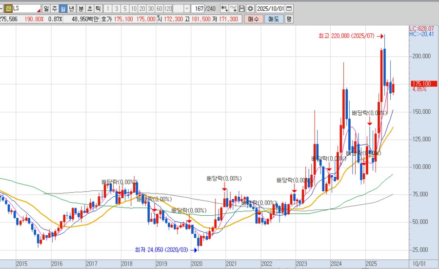
Task: Click the add line overlay chart icon
Action: pos(233,9)
